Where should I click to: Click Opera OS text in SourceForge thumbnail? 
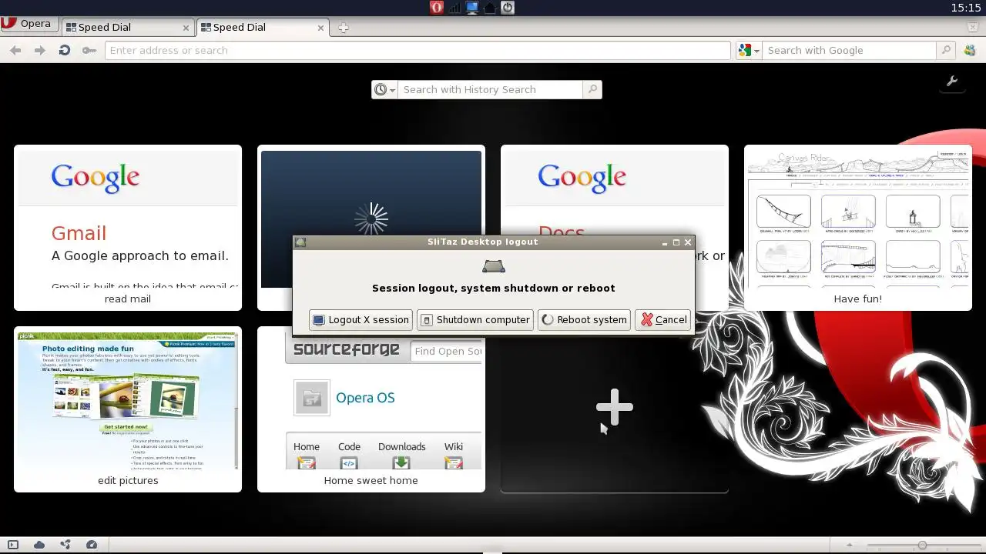pyautogui.click(x=365, y=398)
